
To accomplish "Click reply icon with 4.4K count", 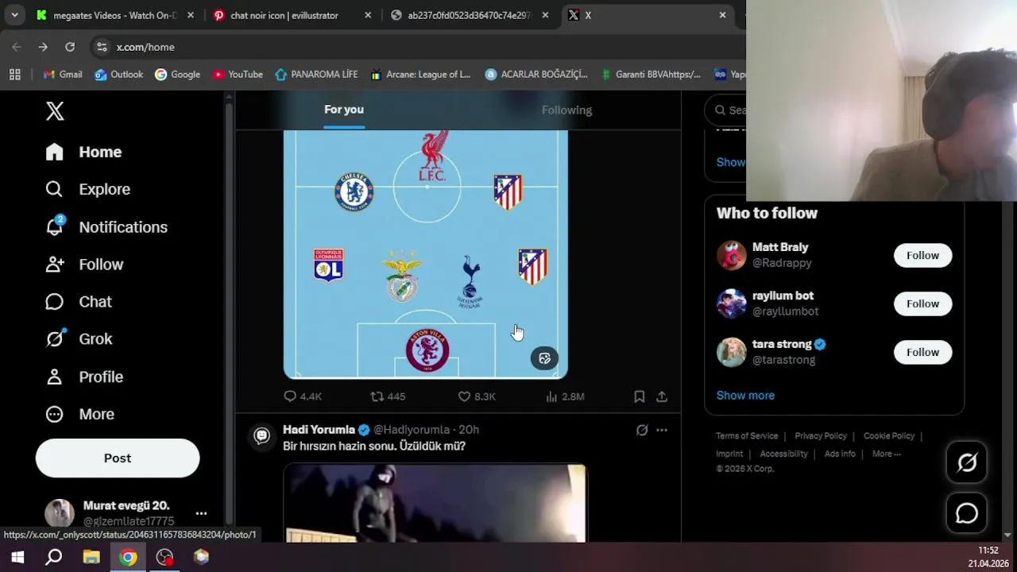I will [303, 396].
